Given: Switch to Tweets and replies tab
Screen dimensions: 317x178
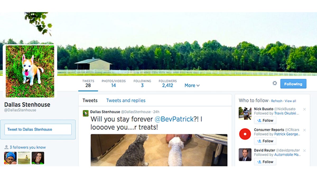Looking at the screenshot, I should pos(126,100).
